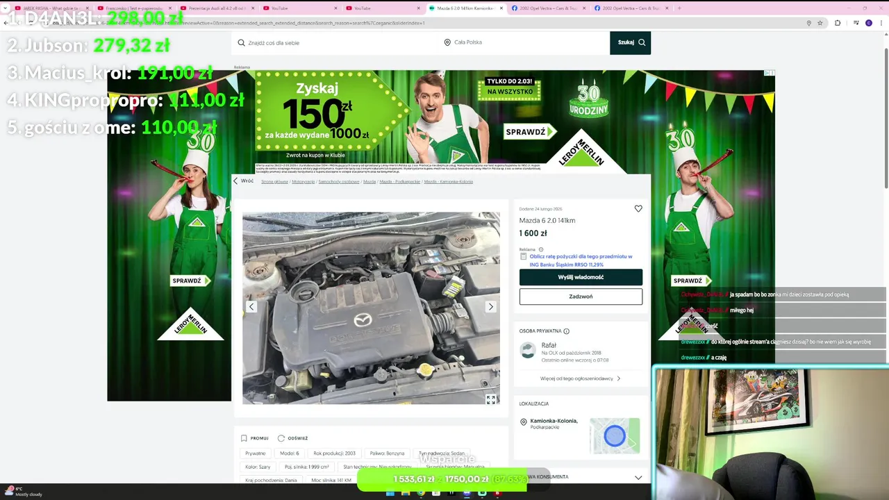Screen dimensions: 889x500
Task: Open Mazda - Podkarpackie breadcrumb link
Action: pos(400,181)
